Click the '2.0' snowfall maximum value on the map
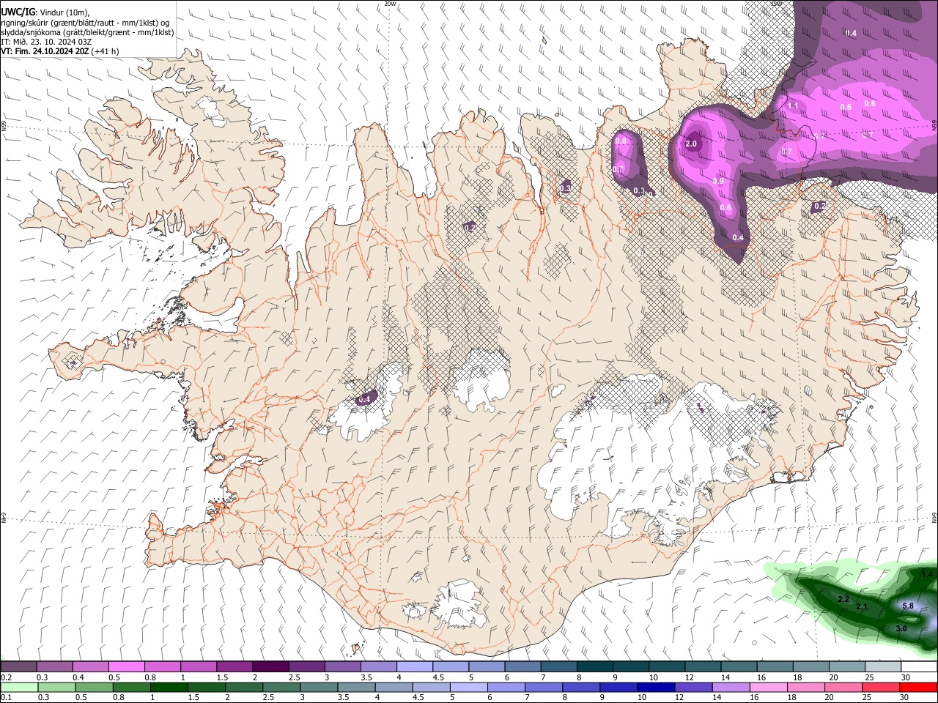 coord(691,144)
